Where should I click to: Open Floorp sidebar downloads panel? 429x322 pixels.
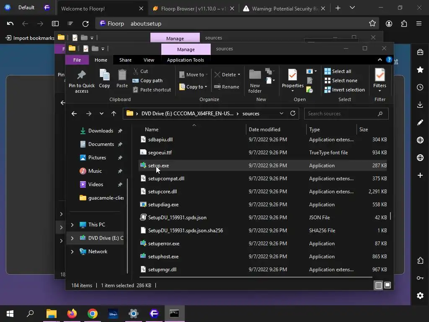420,104
